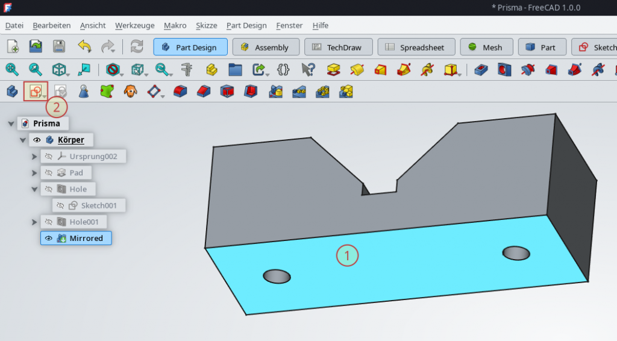Screen dimensions: 617x341
Task: Click the What's This help cursor icon
Action: pyautogui.click(x=308, y=70)
